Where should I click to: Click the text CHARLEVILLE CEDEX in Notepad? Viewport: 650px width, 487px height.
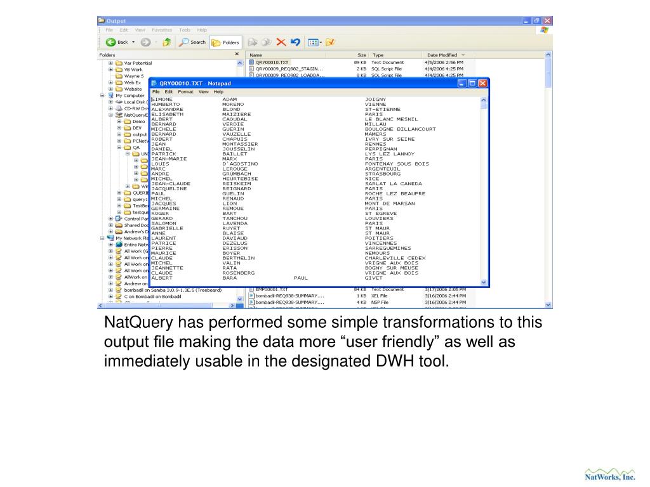(395, 258)
